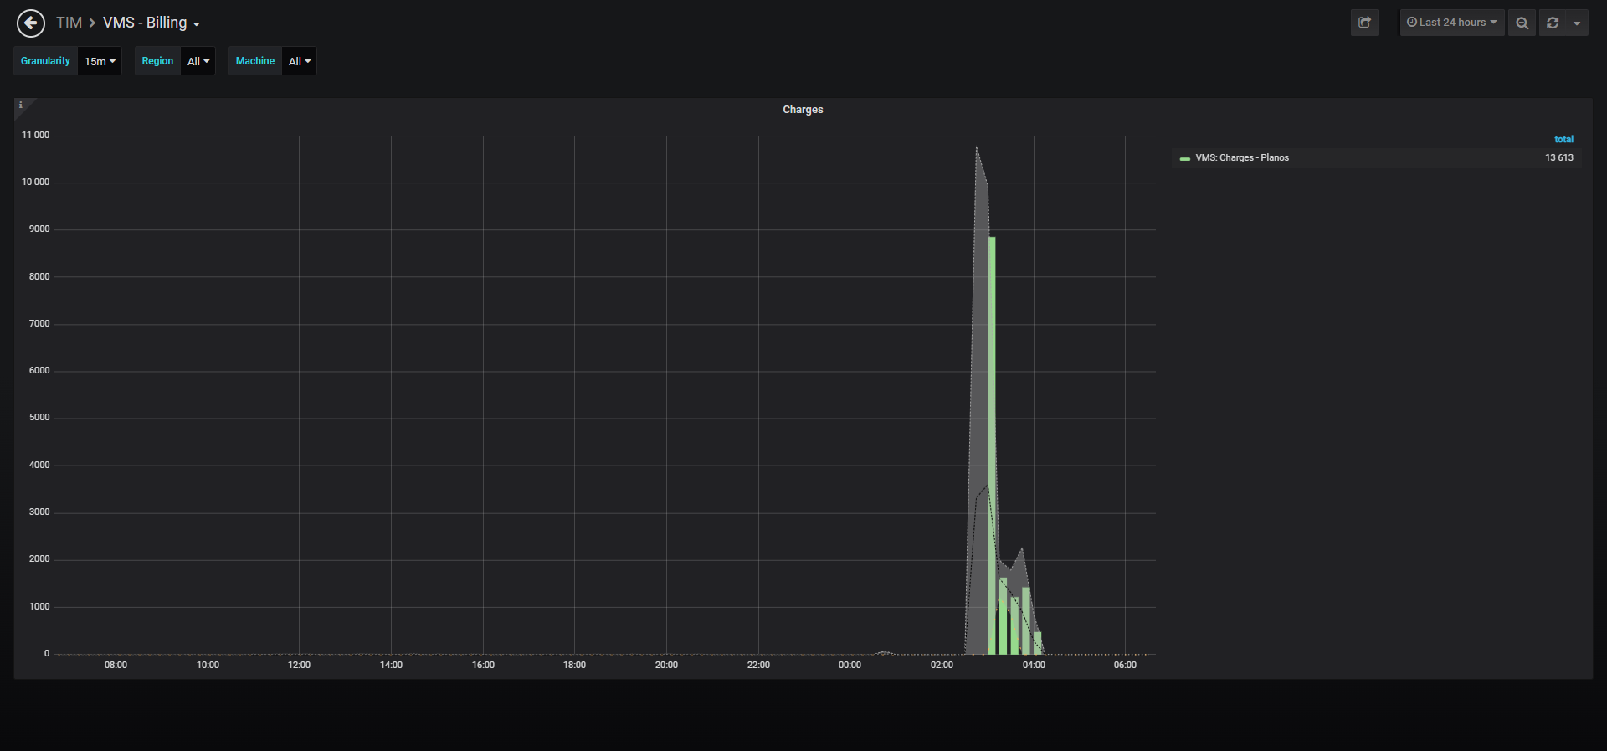Screen dimensions: 1607x751
Task: Open the refresh interval dropdown arrow
Action: (x=1577, y=23)
